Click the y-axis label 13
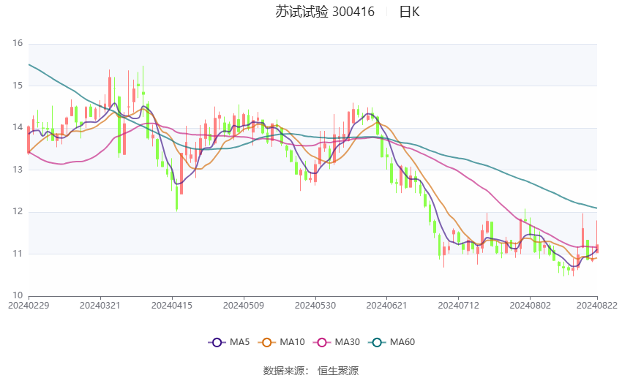The height and width of the screenshot is (378, 622). [x=18, y=170]
